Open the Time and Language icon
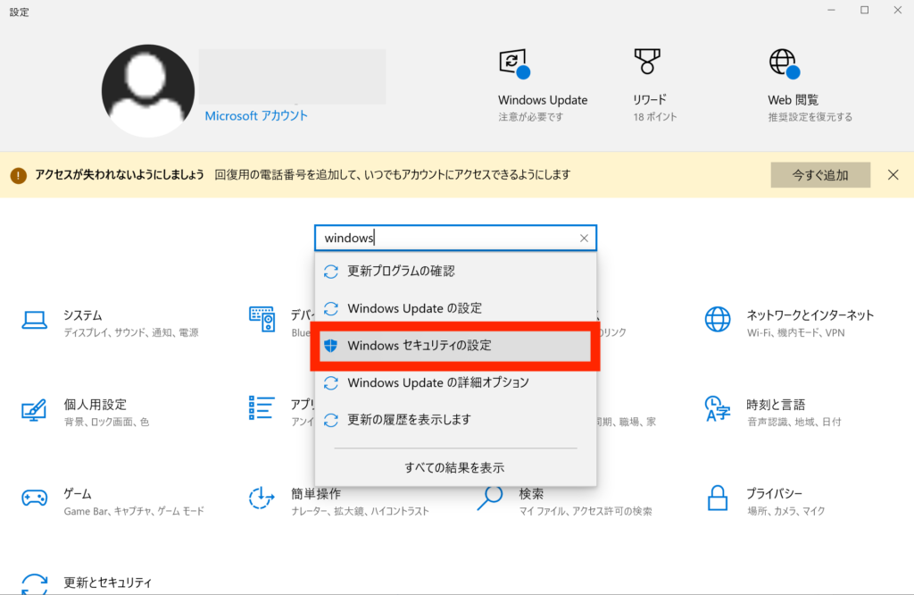This screenshot has width=914, height=595. coord(717,408)
